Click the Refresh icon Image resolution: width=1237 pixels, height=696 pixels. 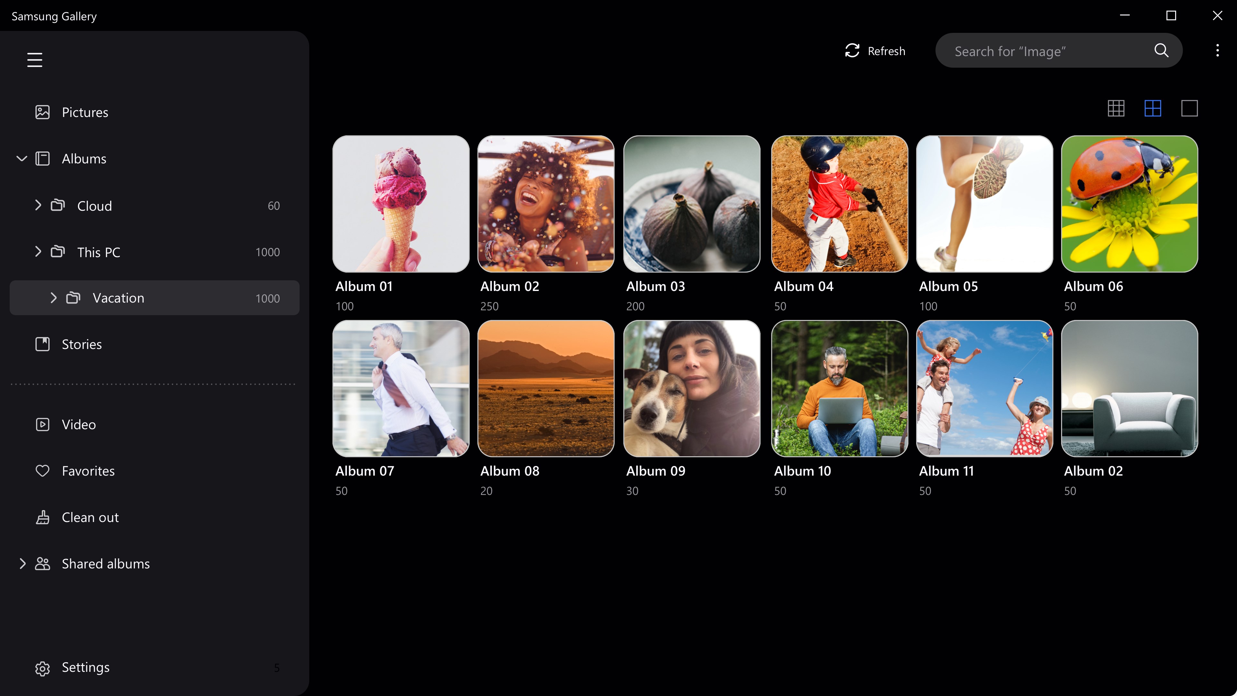point(852,51)
